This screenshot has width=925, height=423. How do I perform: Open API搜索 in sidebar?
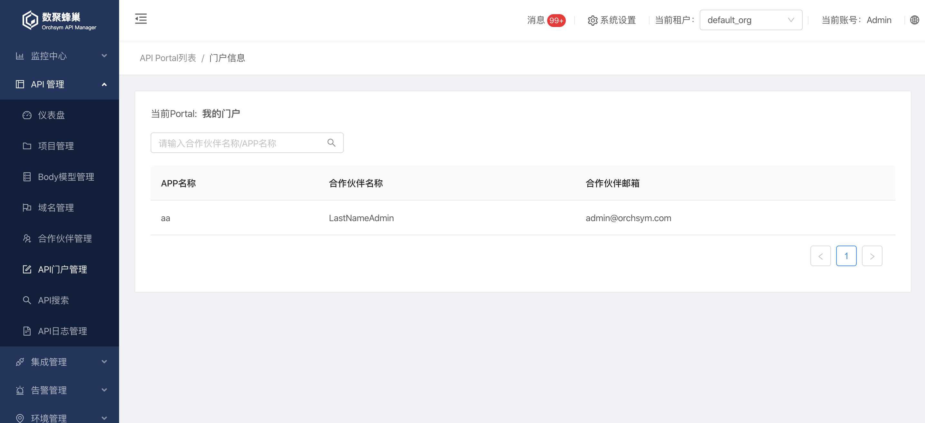coord(53,300)
